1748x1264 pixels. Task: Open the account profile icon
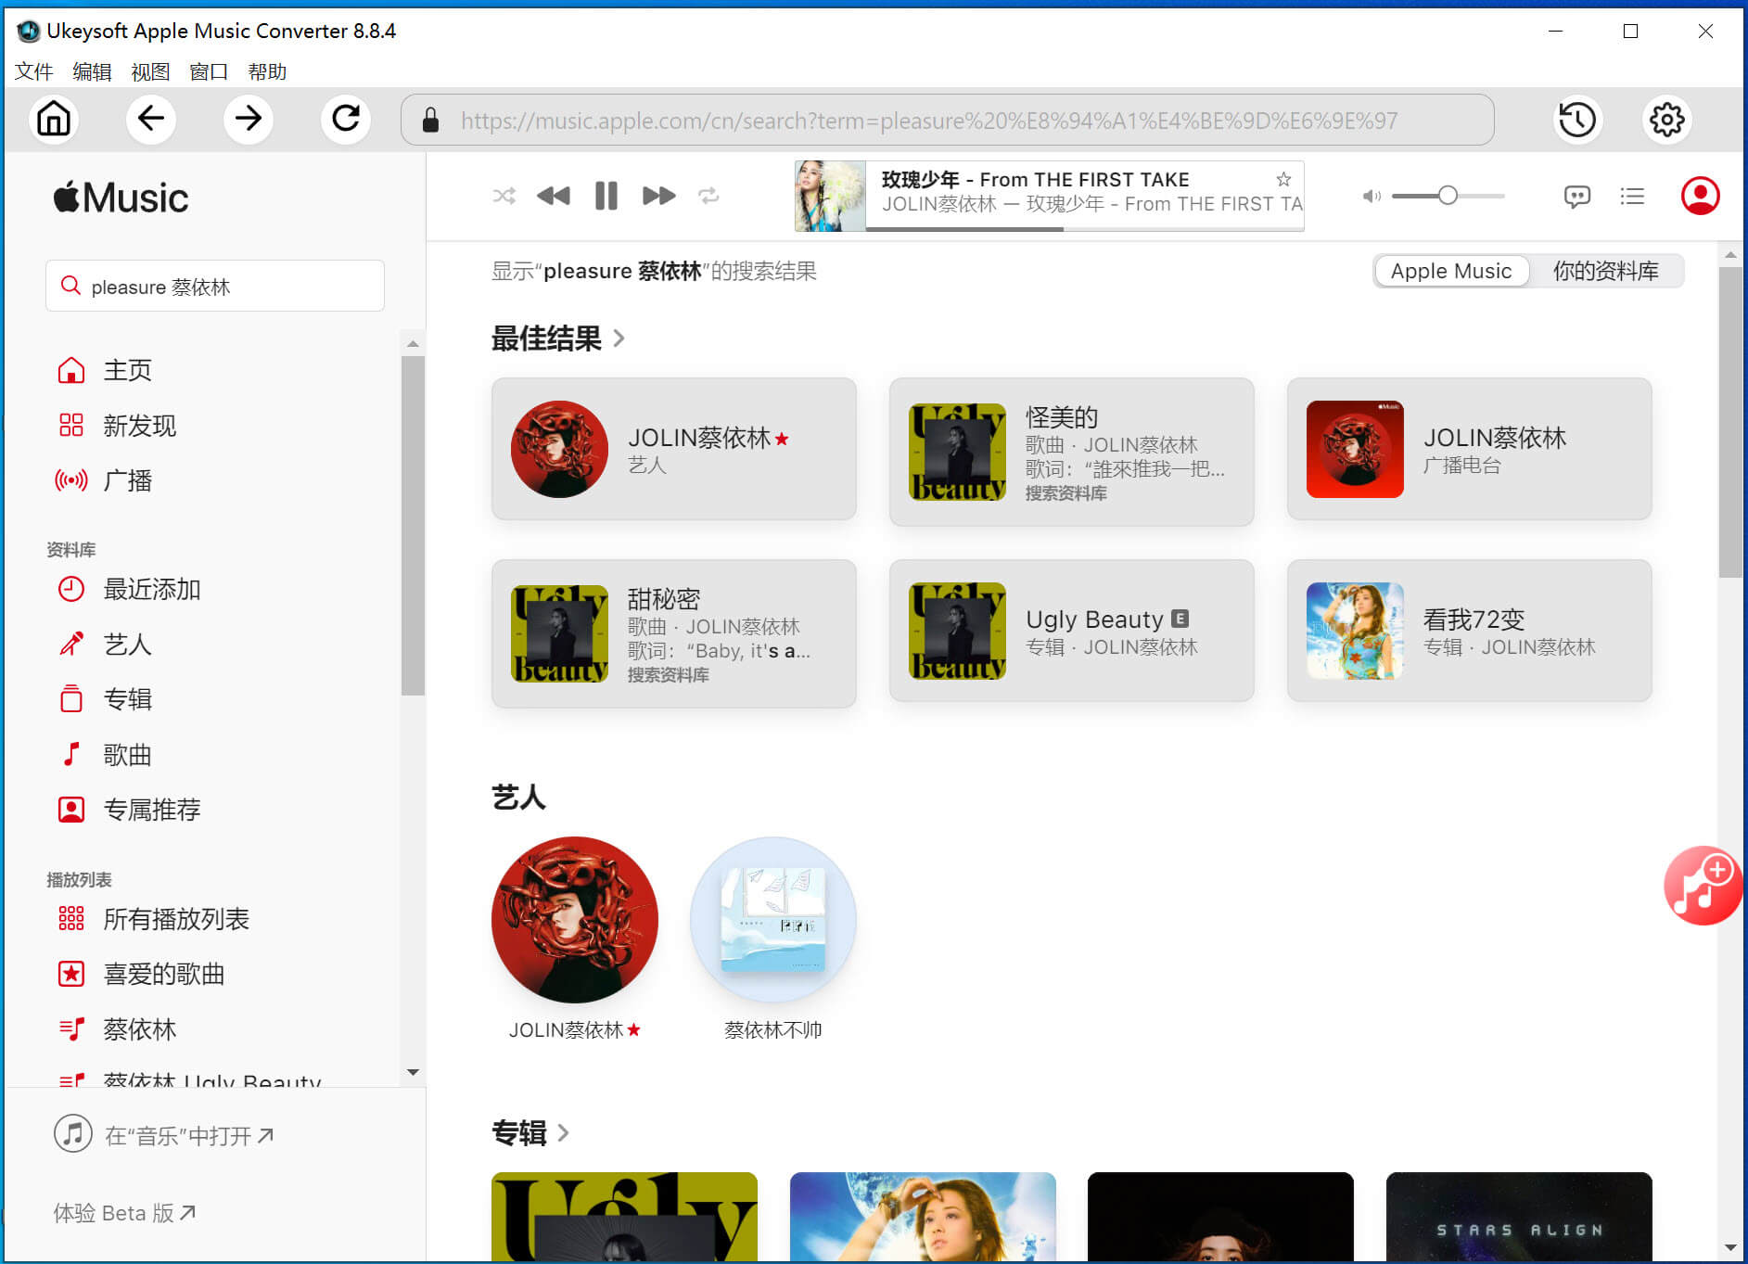coord(1700,196)
